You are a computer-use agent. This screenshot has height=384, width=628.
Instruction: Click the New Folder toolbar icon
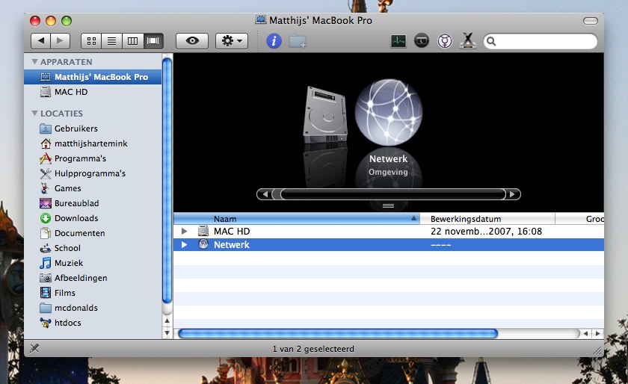(298, 41)
